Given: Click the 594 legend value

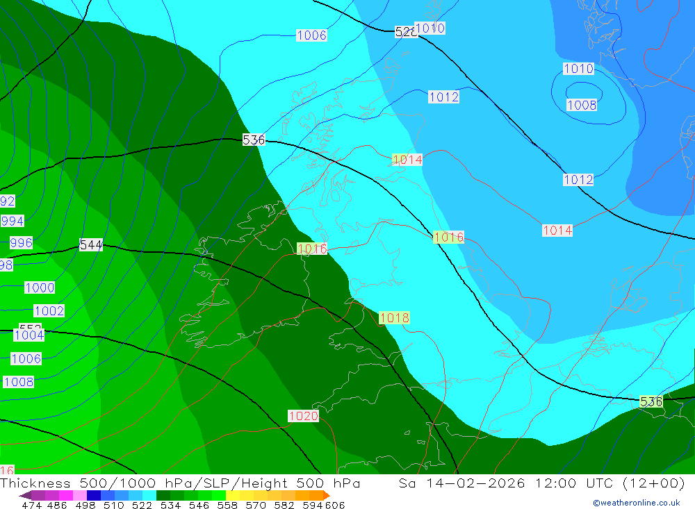Looking at the screenshot, I should (313, 505).
